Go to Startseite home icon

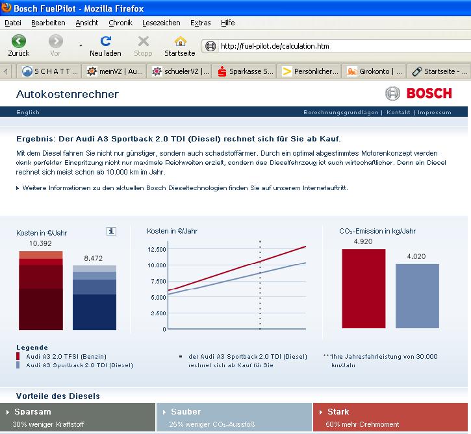pyautogui.click(x=180, y=42)
